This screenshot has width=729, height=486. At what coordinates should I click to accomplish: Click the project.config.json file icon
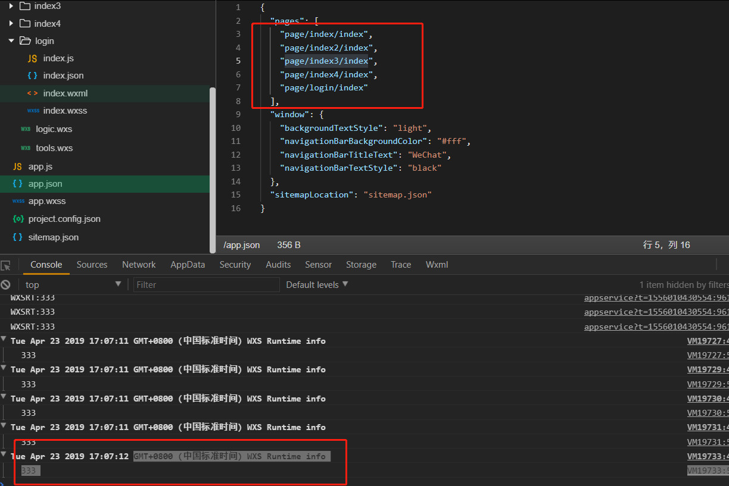click(18, 219)
